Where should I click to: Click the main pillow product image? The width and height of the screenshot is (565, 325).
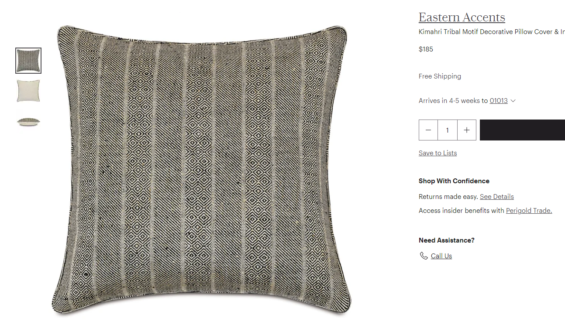[x=203, y=169]
